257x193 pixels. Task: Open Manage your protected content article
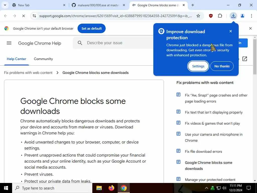tap(210, 180)
